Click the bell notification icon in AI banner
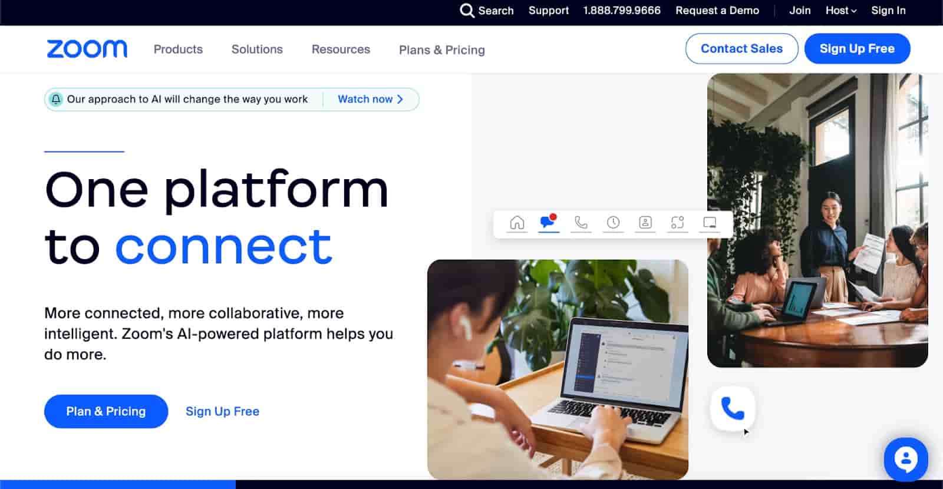This screenshot has height=489, width=943. pyautogui.click(x=55, y=99)
